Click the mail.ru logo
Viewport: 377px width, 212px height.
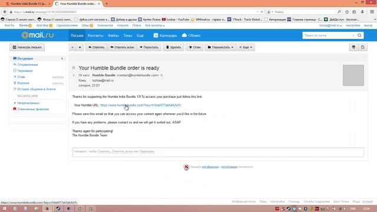point(38,35)
